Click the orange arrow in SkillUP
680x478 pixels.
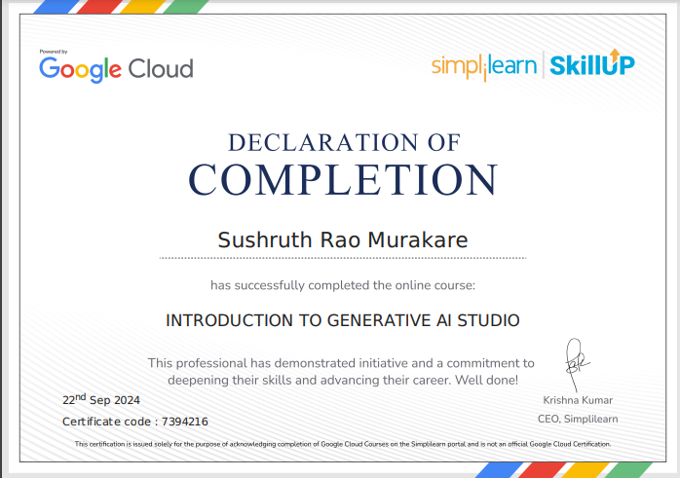pos(615,55)
